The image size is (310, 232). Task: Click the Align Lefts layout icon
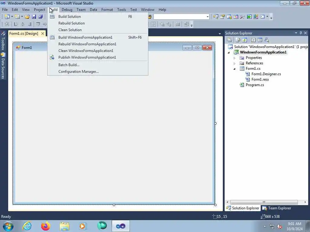pyautogui.click(x=16, y=24)
